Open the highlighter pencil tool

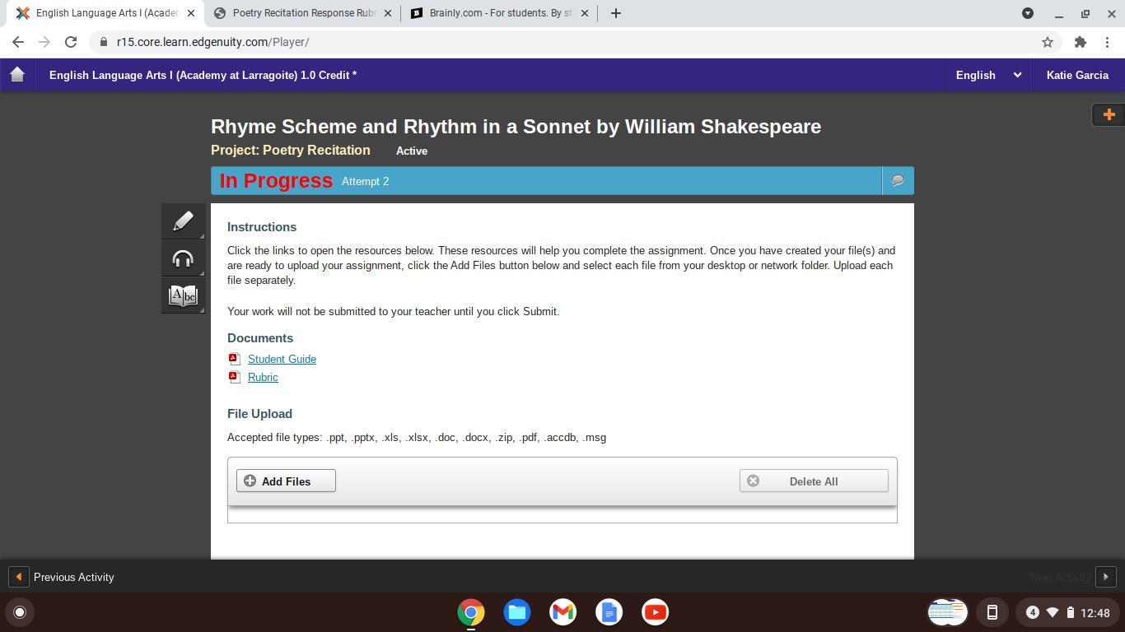pos(183,221)
